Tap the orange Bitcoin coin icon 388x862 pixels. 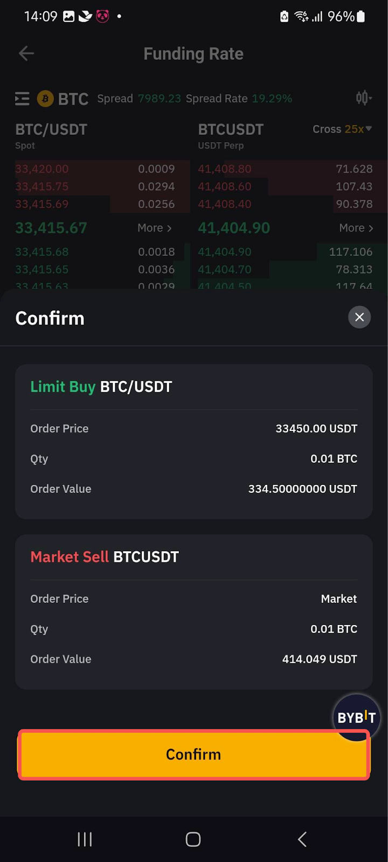(x=45, y=99)
